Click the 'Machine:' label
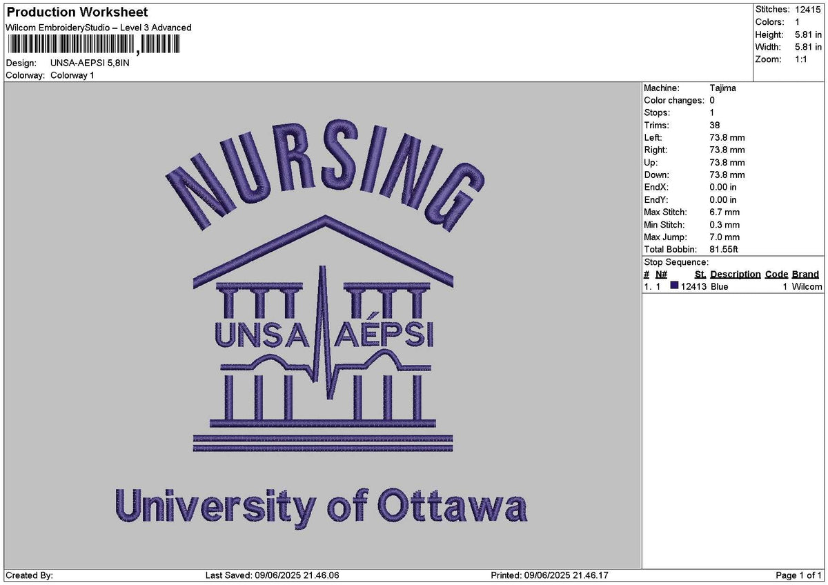The width and height of the screenshot is (828, 585). [x=662, y=88]
